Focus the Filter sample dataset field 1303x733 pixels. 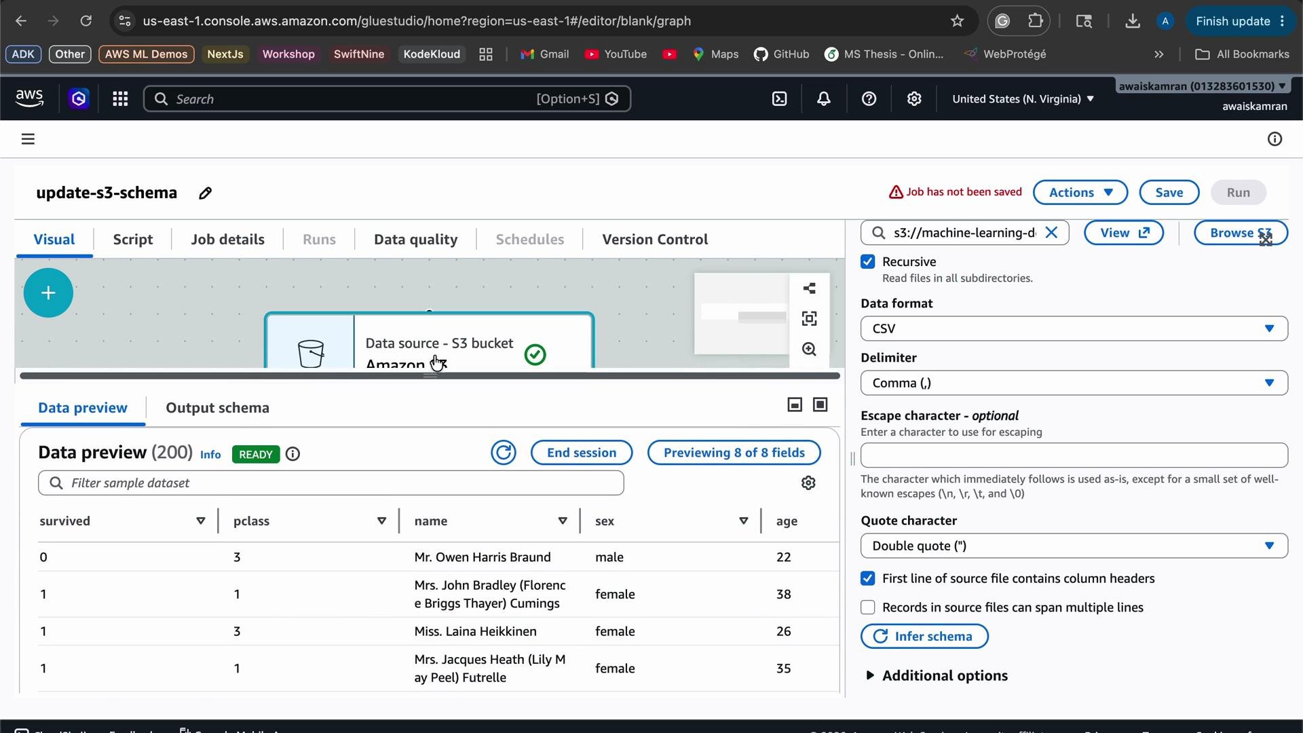(x=331, y=483)
